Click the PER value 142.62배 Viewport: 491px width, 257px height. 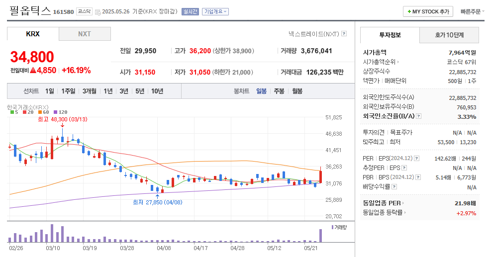445,159
